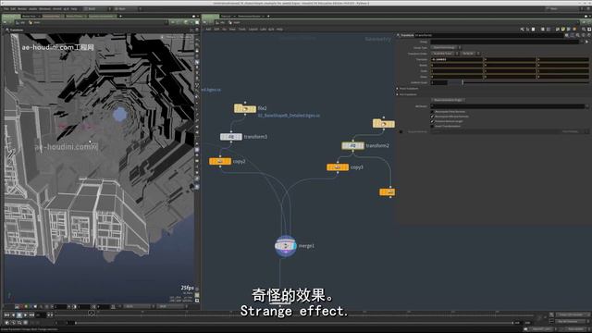Click the obj path button in viewport pane
The height and width of the screenshot is (333, 592).
tap(20, 22)
